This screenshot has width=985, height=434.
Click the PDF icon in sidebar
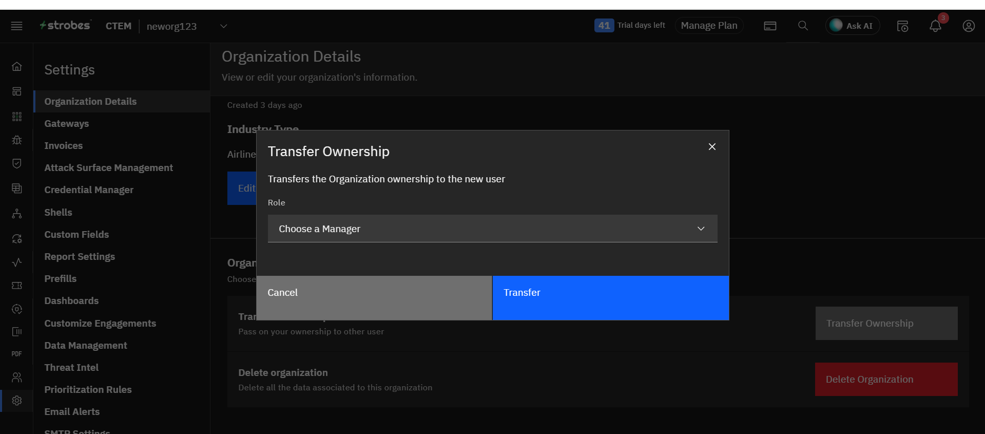point(17,354)
